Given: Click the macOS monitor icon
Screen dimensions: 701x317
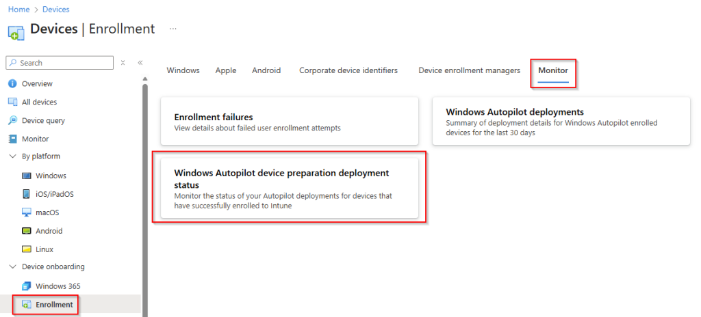Looking at the screenshot, I should pyautogui.click(x=27, y=212).
